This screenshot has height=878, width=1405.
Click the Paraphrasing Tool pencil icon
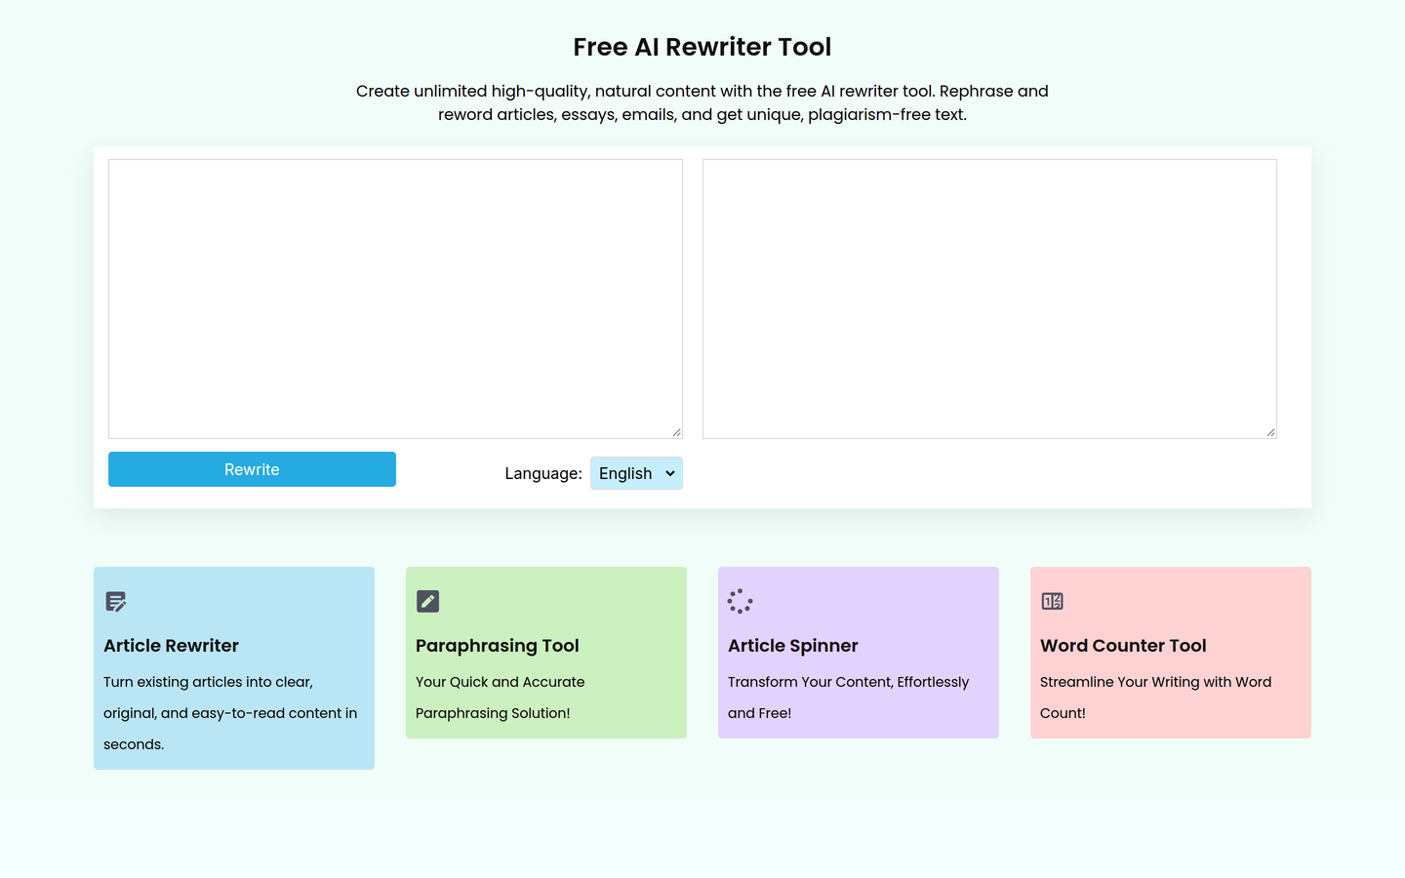click(x=427, y=601)
